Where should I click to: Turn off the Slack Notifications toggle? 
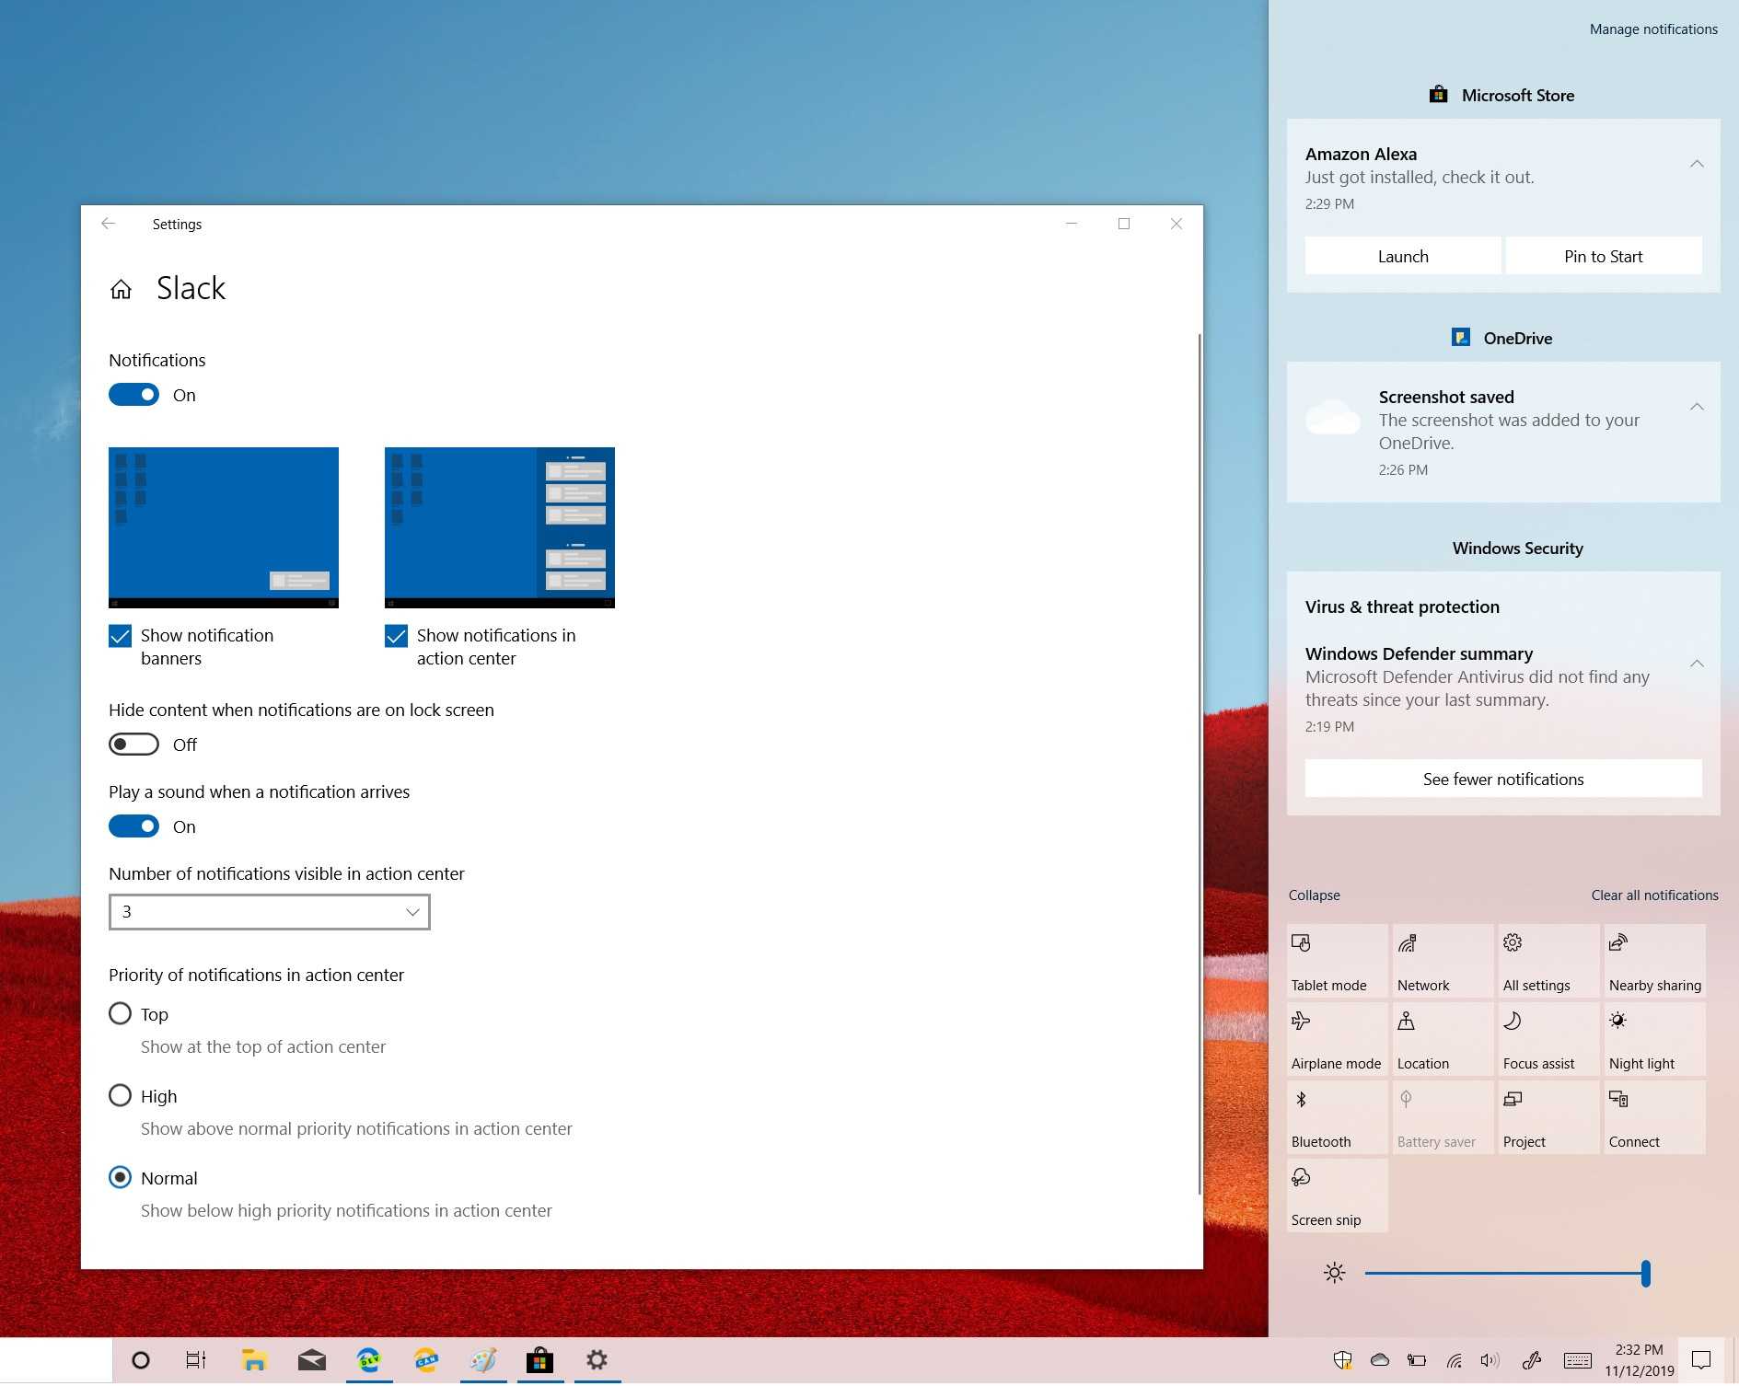pos(134,395)
